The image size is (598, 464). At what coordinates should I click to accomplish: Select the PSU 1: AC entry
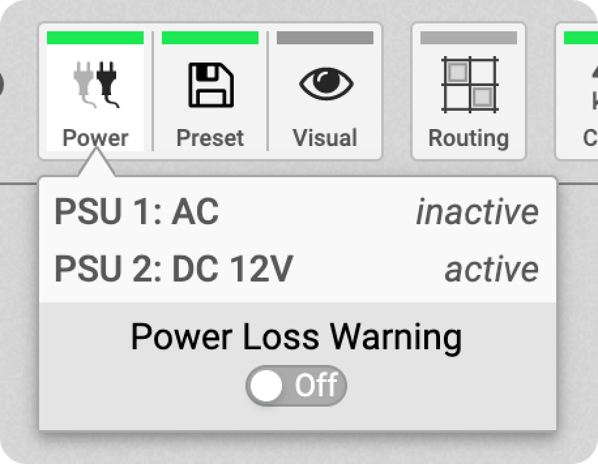196,209
